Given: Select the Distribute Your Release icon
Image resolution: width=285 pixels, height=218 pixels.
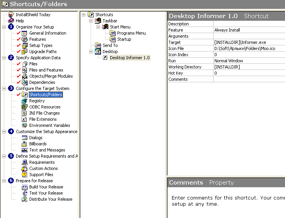Looking at the screenshot, I should click(x=24, y=199).
